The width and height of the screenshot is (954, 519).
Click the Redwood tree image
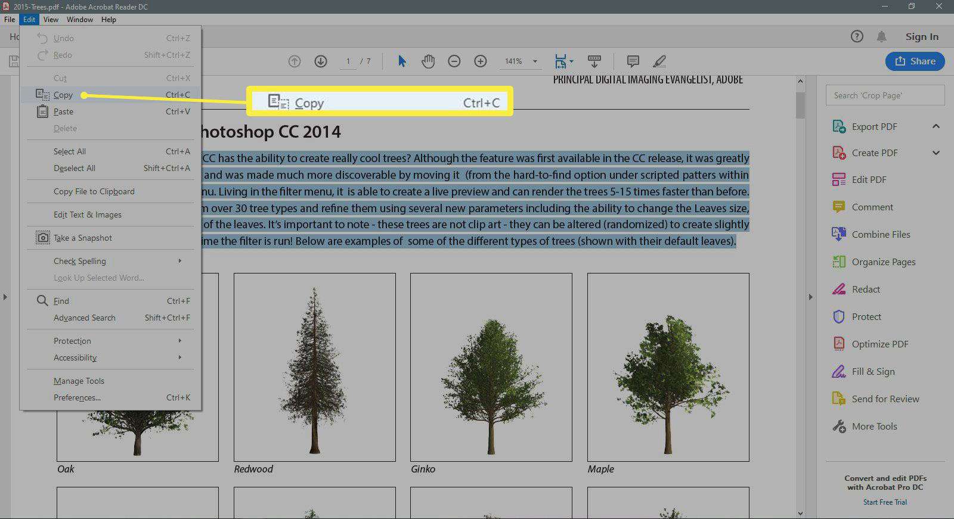tap(315, 367)
